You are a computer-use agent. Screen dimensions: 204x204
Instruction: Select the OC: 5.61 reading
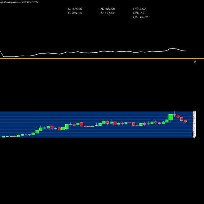140,9
